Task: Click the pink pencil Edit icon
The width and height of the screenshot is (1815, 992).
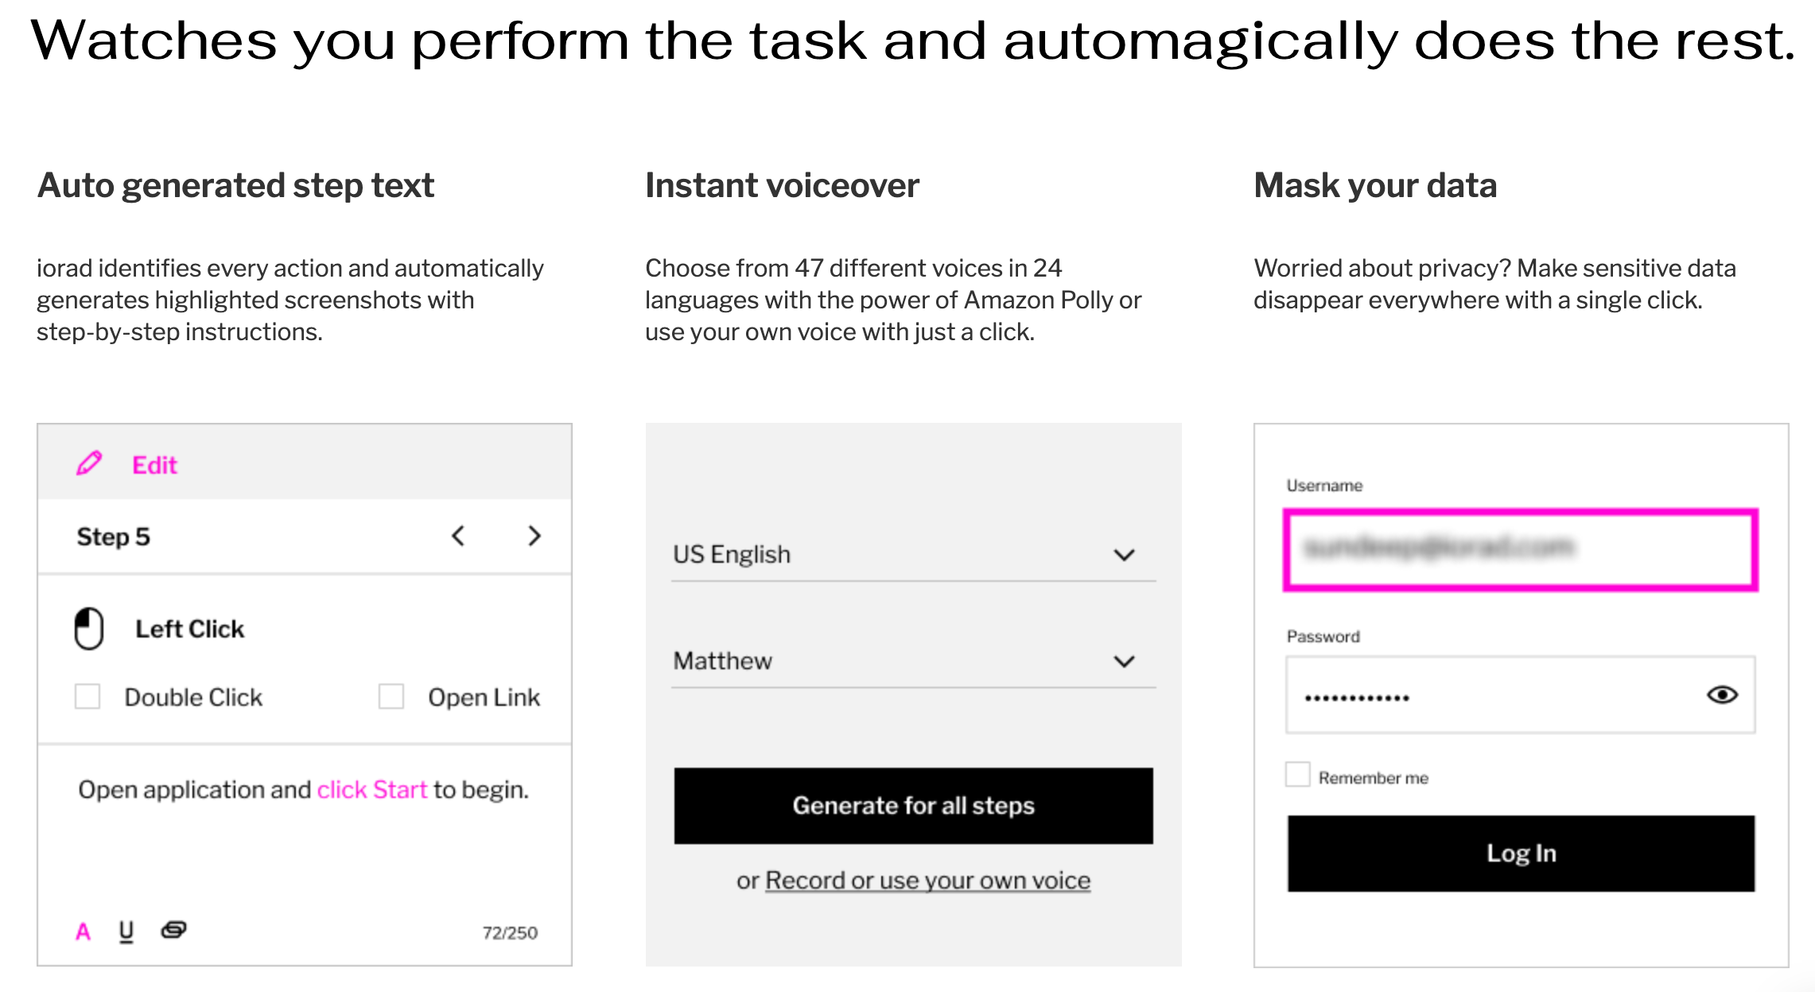Action: coord(89,463)
